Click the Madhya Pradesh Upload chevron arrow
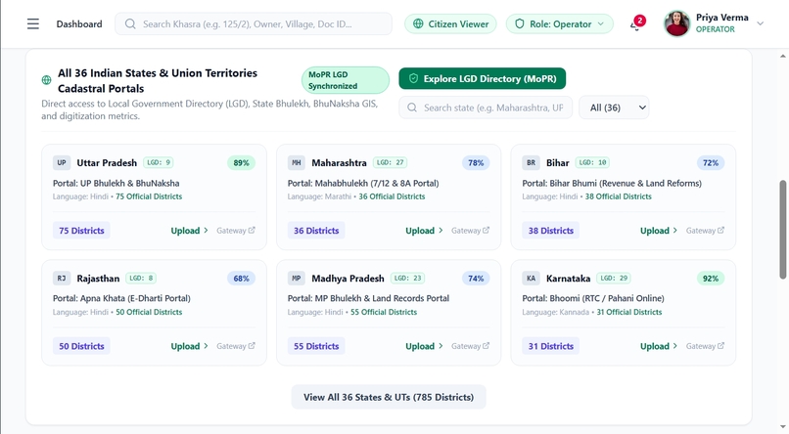Viewport: 789px width, 434px height. coord(441,346)
